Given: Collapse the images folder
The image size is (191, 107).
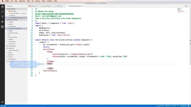Looking at the screenshot, I should coord(10,31).
